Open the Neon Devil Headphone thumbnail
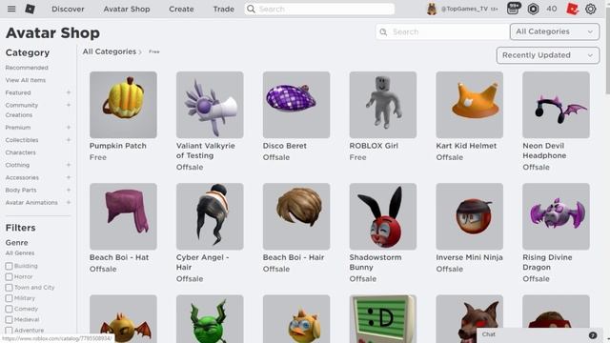610x343 pixels. 556,105
